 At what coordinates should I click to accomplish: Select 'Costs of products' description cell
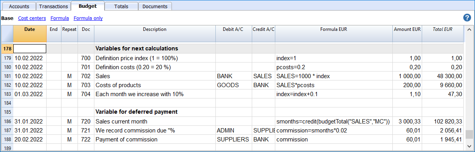pyautogui.click(x=155, y=85)
